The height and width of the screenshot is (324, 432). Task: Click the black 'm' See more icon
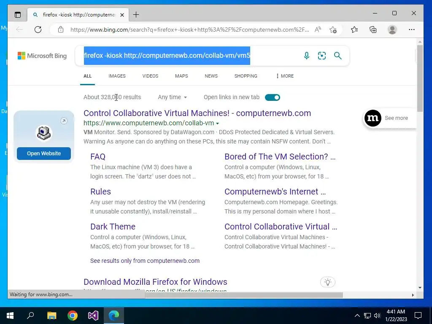[373, 118]
